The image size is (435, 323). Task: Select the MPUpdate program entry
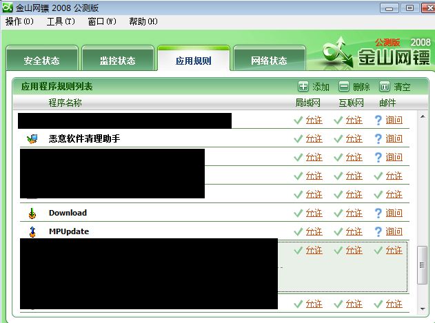point(214,231)
